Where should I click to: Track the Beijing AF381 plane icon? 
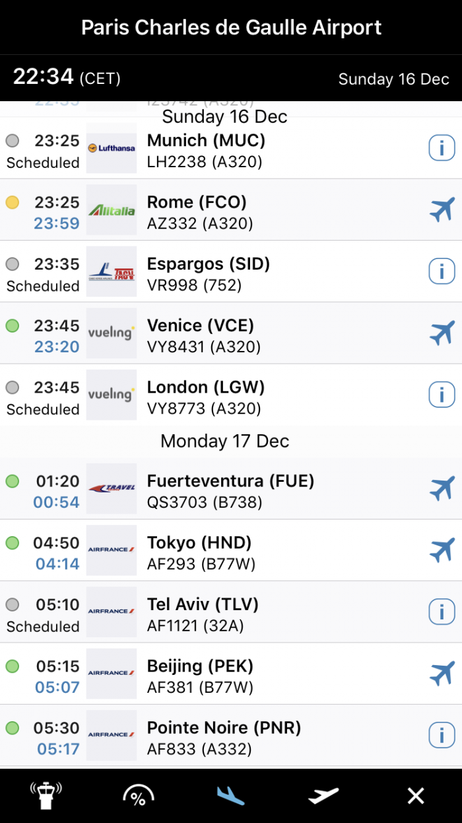442,673
